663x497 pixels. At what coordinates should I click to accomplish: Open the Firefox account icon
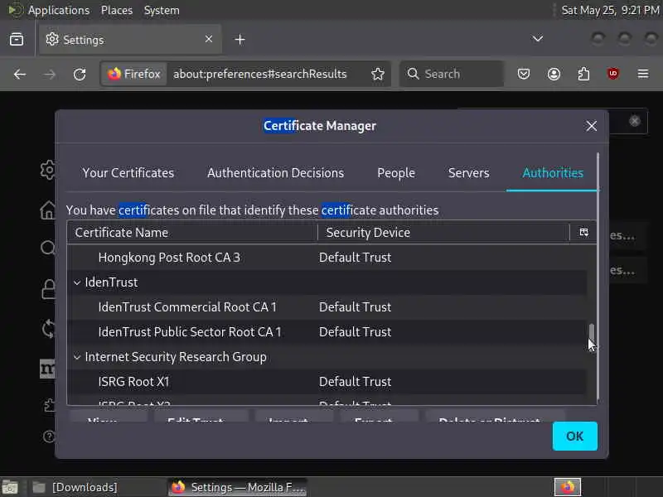click(554, 74)
